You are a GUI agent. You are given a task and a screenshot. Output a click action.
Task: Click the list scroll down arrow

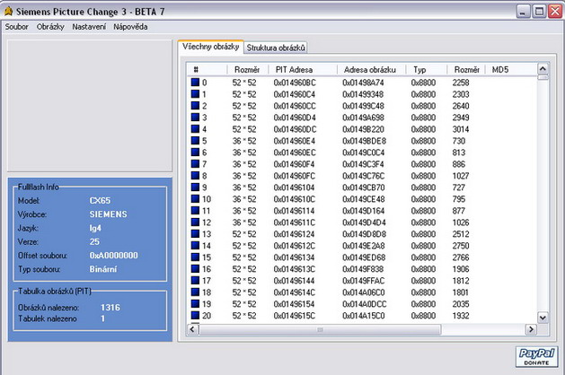tap(543, 318)
